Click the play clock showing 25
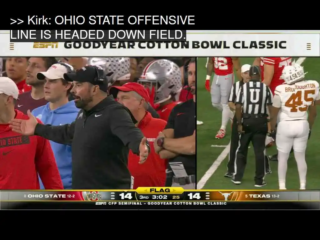Viewport: 320px width, 240px height. (x=176, y=197)
